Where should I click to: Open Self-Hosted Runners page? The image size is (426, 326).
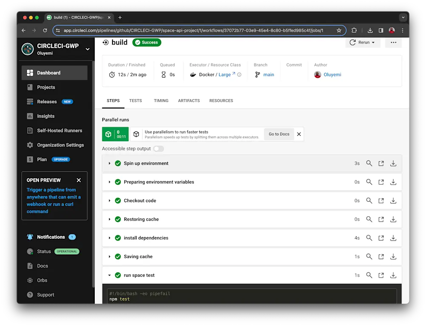(x=54, y=131)
